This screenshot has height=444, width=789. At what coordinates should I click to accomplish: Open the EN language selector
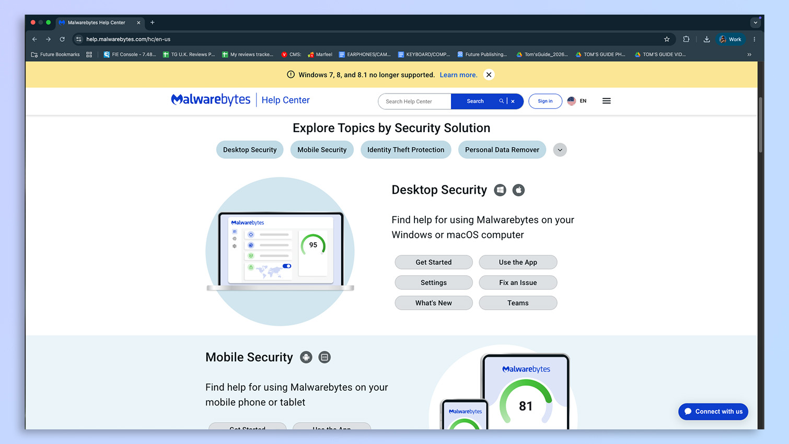pos(577,101)
